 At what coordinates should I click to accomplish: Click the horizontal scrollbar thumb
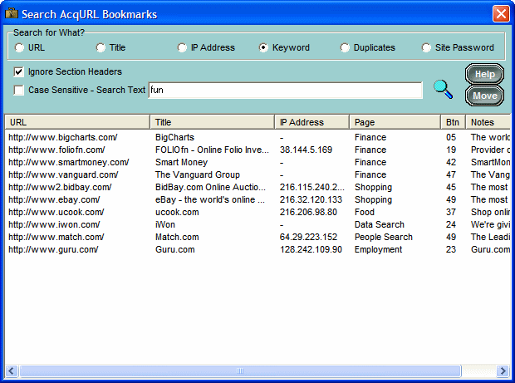240,371
